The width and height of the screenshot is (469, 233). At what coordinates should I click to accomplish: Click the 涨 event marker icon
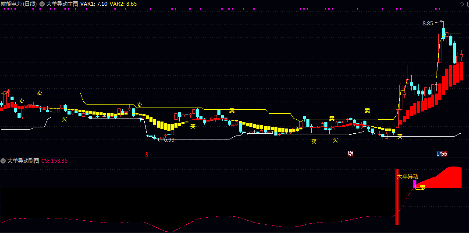click(445, 154)
